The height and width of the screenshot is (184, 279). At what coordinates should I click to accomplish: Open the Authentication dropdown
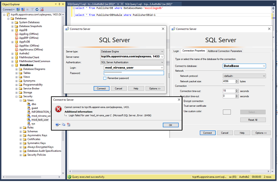(162, 62)
